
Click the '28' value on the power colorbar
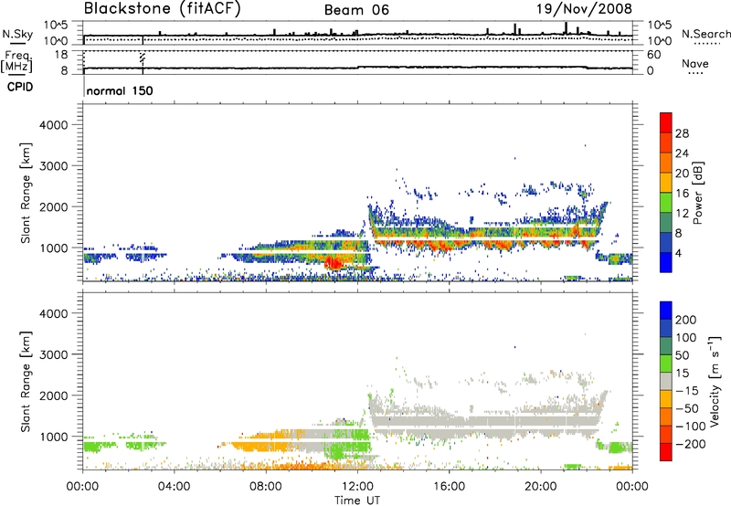[682, 133]
